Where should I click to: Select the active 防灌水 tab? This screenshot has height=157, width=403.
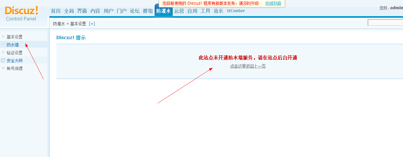(164, 11)
